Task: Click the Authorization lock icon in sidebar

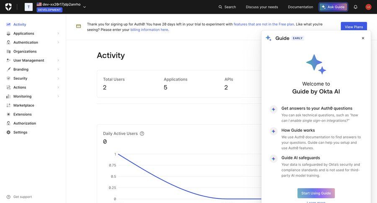Action: click(x=8, y=123)
